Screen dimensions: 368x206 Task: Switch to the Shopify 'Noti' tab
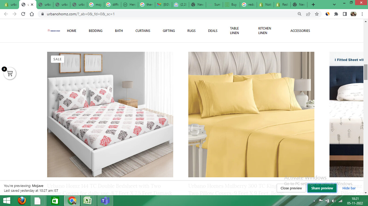tap(265, 5)
